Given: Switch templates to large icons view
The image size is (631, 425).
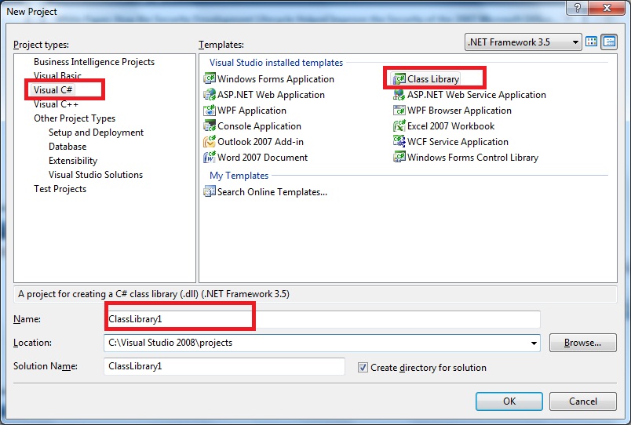Looking at the screenshot, I should point(591,42).
